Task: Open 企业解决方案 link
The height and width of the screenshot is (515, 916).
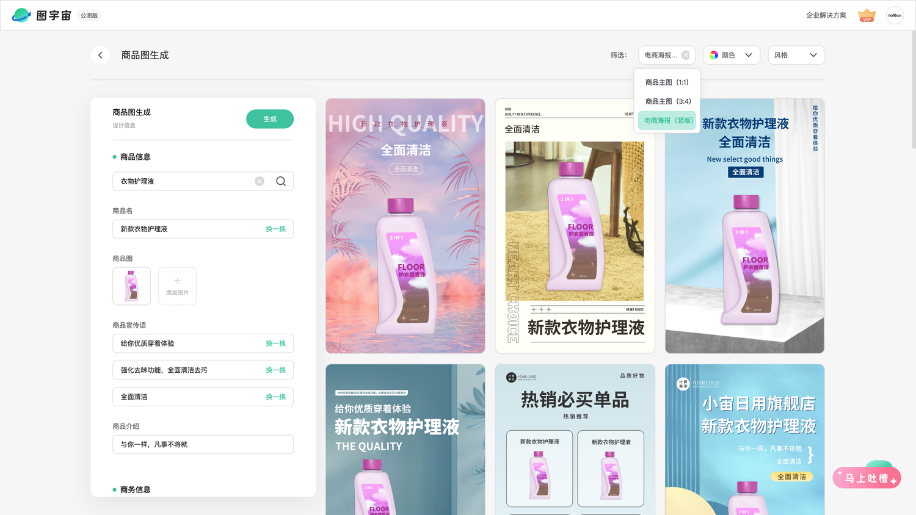Action: click(826, 15)
